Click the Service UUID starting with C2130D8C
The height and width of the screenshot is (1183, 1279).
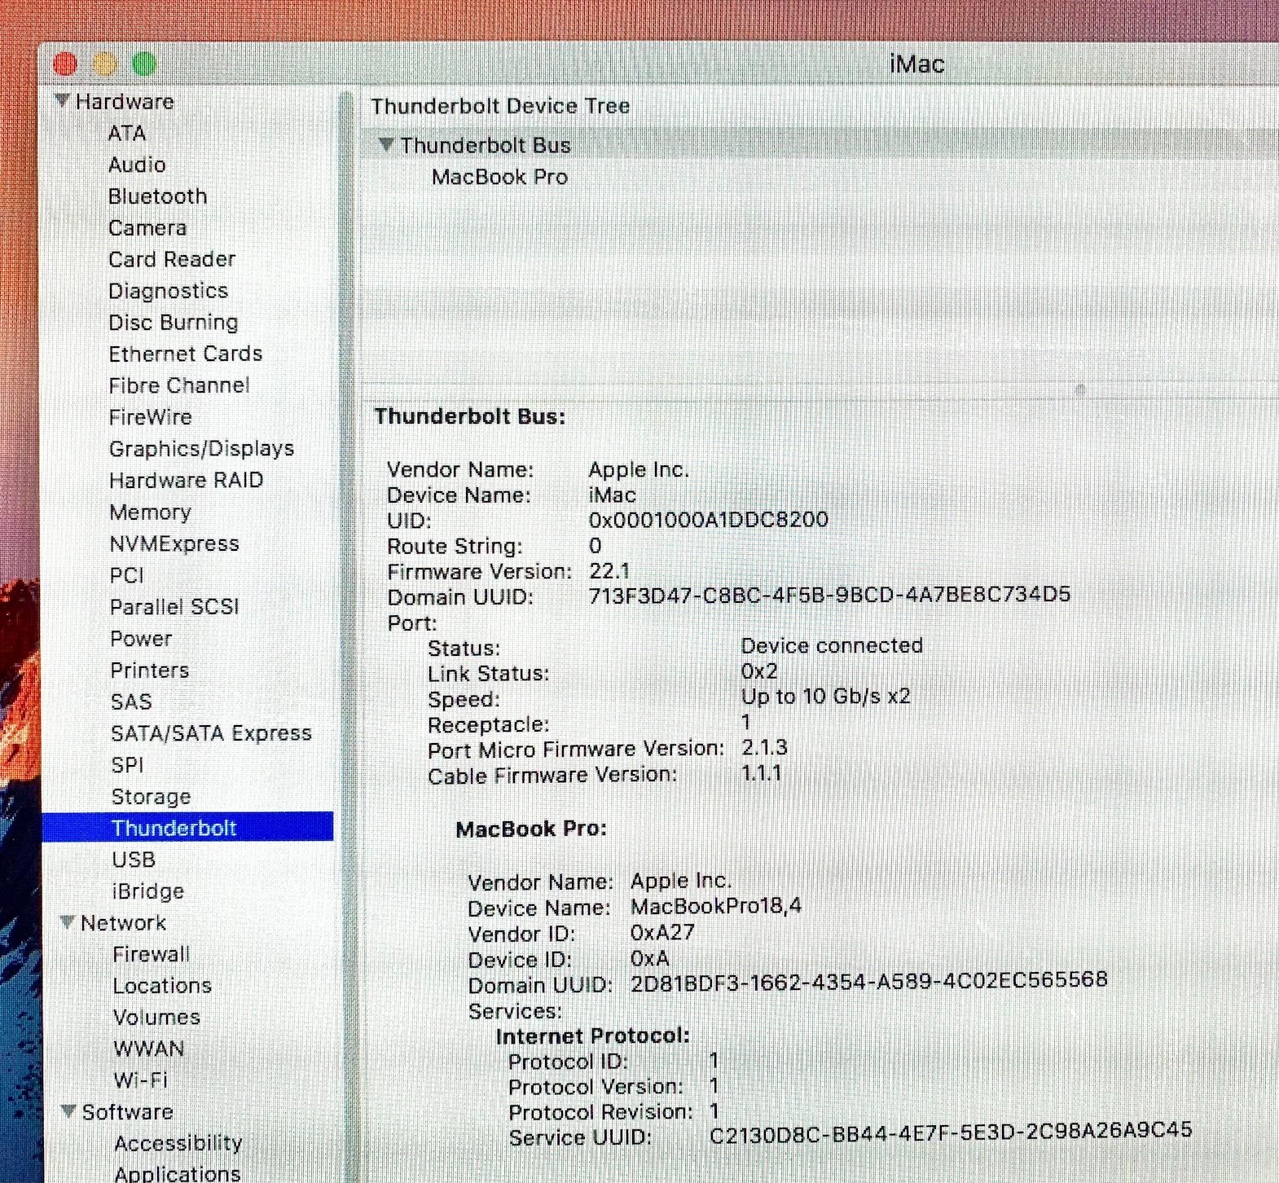pyautogui.click(x=951, y=1131)
